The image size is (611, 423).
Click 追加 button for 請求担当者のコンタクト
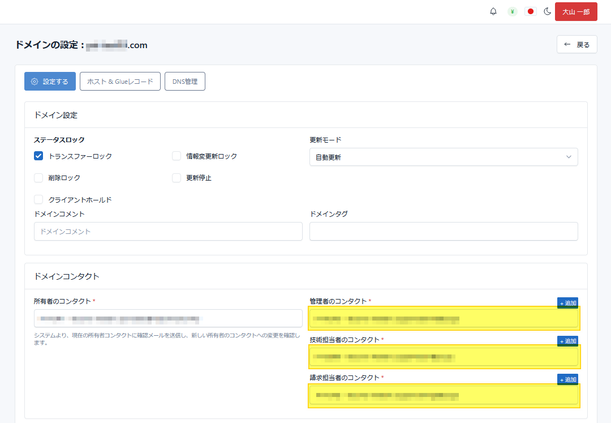pos(567,379)
